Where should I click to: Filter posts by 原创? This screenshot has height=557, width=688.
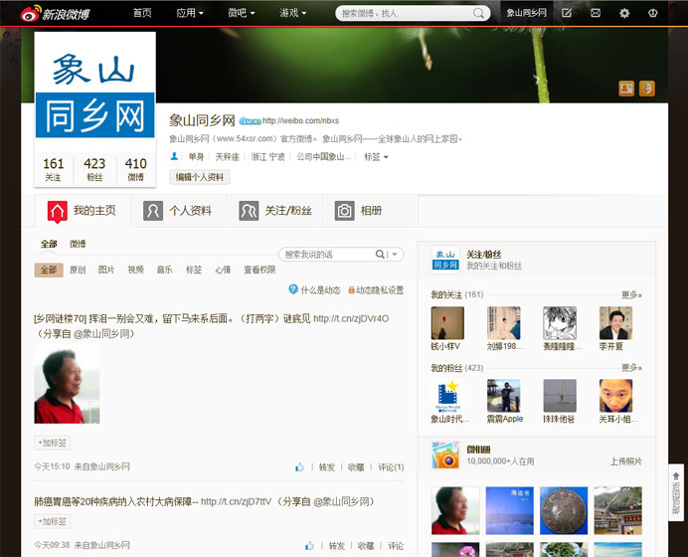pos(78,270)
